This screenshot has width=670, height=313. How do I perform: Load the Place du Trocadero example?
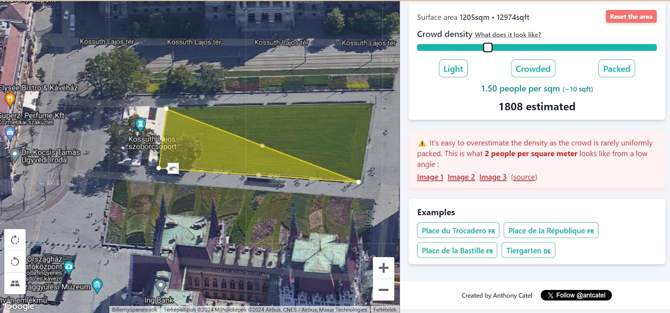pyautogui.click(x=458, y=231)
